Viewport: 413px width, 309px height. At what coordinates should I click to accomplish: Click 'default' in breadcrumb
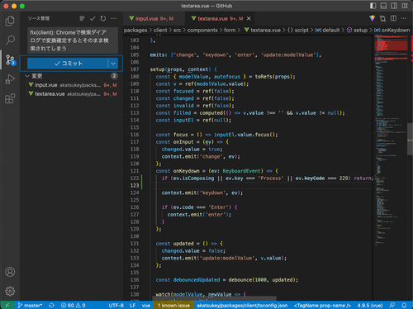(327, 30)
